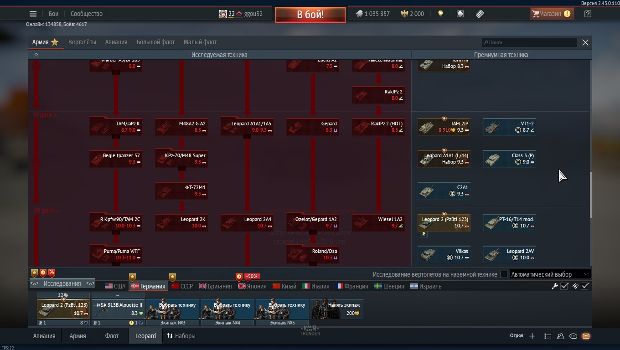
Task: Select the Япония nation tab
Action: pyautogui.click(x=252, y=286)
